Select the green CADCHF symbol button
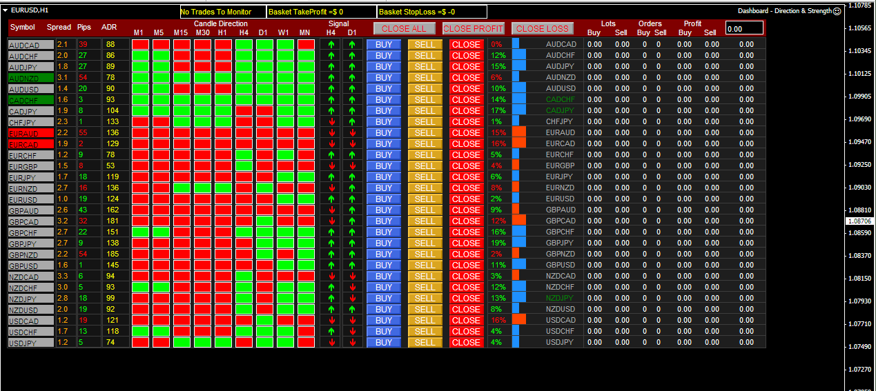Viewport: 876px width, 391px height. click(x=30, y=100)
